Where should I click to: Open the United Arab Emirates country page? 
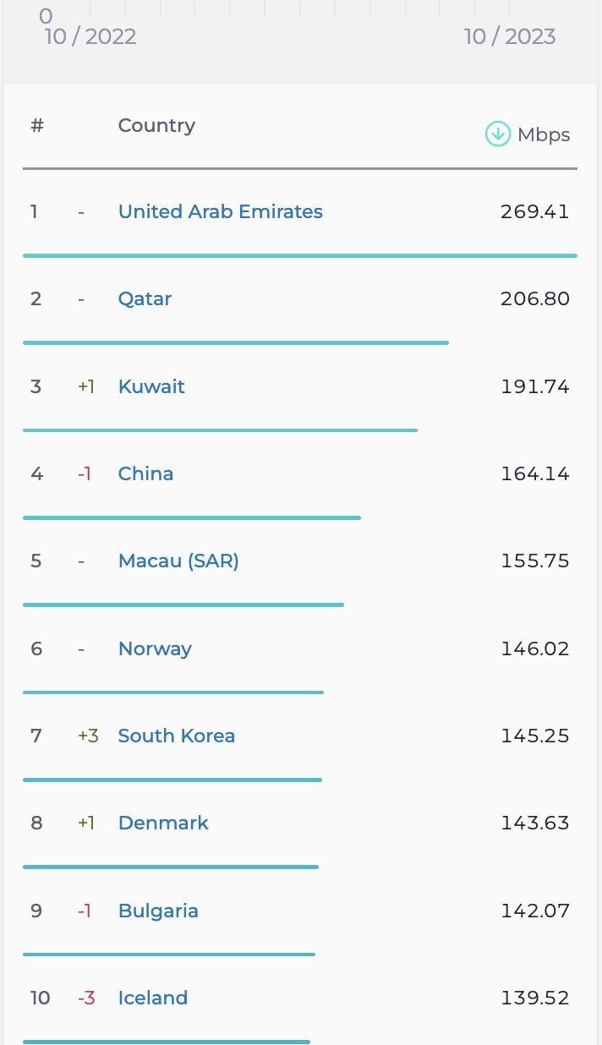pyautogui.click(x=220, y=211)
